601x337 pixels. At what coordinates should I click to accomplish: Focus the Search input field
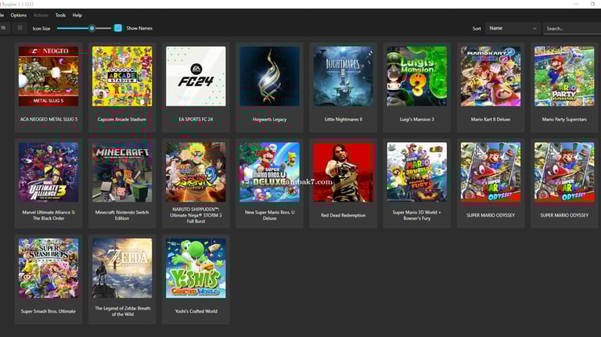pyautogui.click(x=572, y=28)
